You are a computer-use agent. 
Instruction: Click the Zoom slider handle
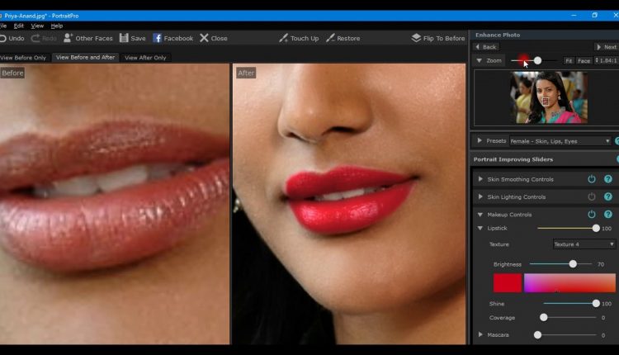click(537, 61)
